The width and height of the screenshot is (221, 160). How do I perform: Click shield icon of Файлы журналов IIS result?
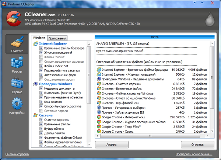click(99, 112)
